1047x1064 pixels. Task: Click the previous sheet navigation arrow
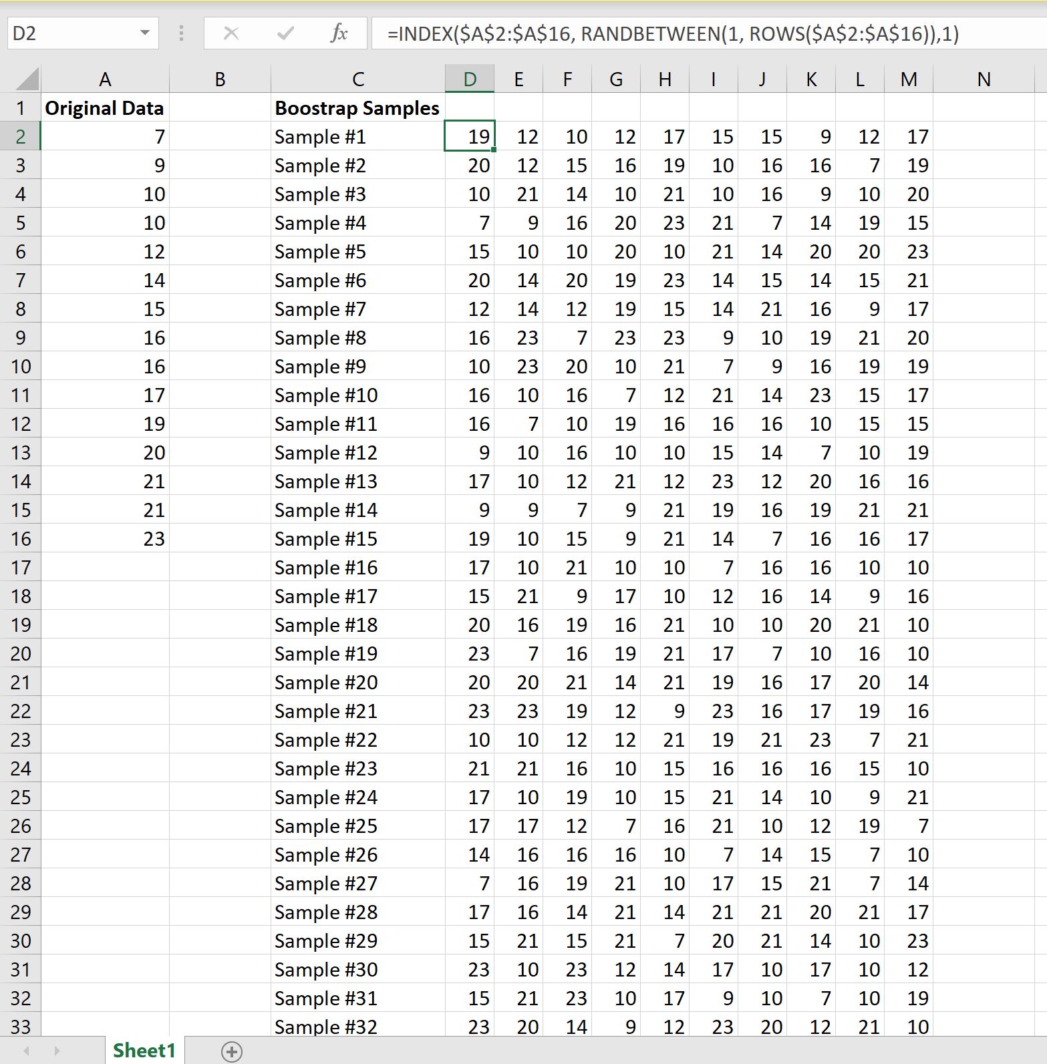[x=27, y=1051]
